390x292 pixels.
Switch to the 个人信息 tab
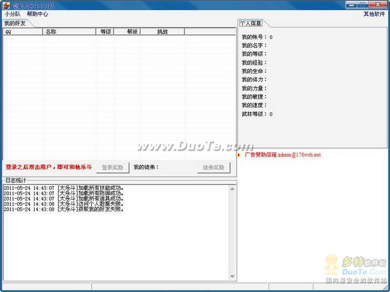(251, 23)
